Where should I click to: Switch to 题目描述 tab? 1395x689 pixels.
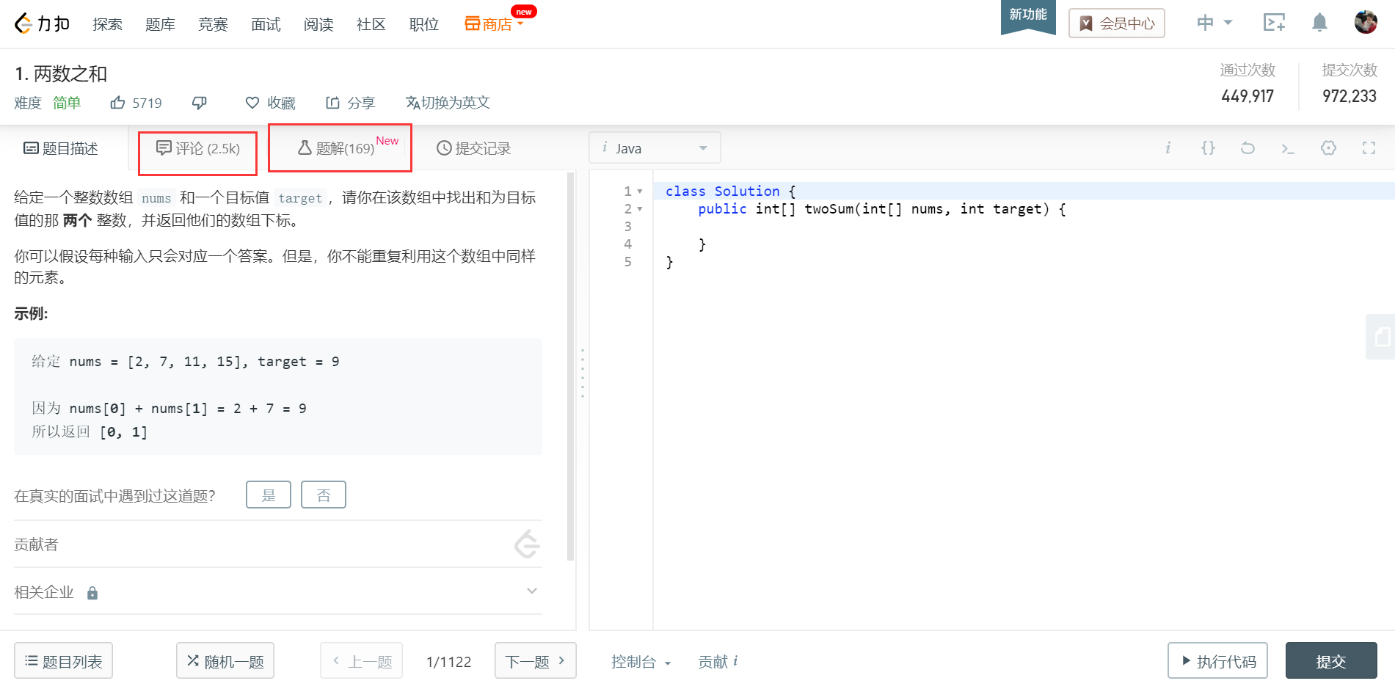(x=61, y=148)
